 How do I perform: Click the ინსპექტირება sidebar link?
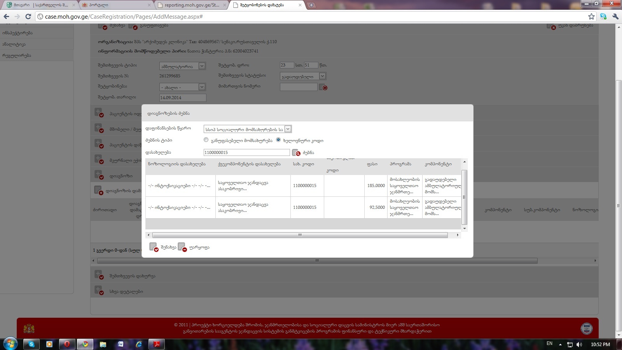(17, 33)
